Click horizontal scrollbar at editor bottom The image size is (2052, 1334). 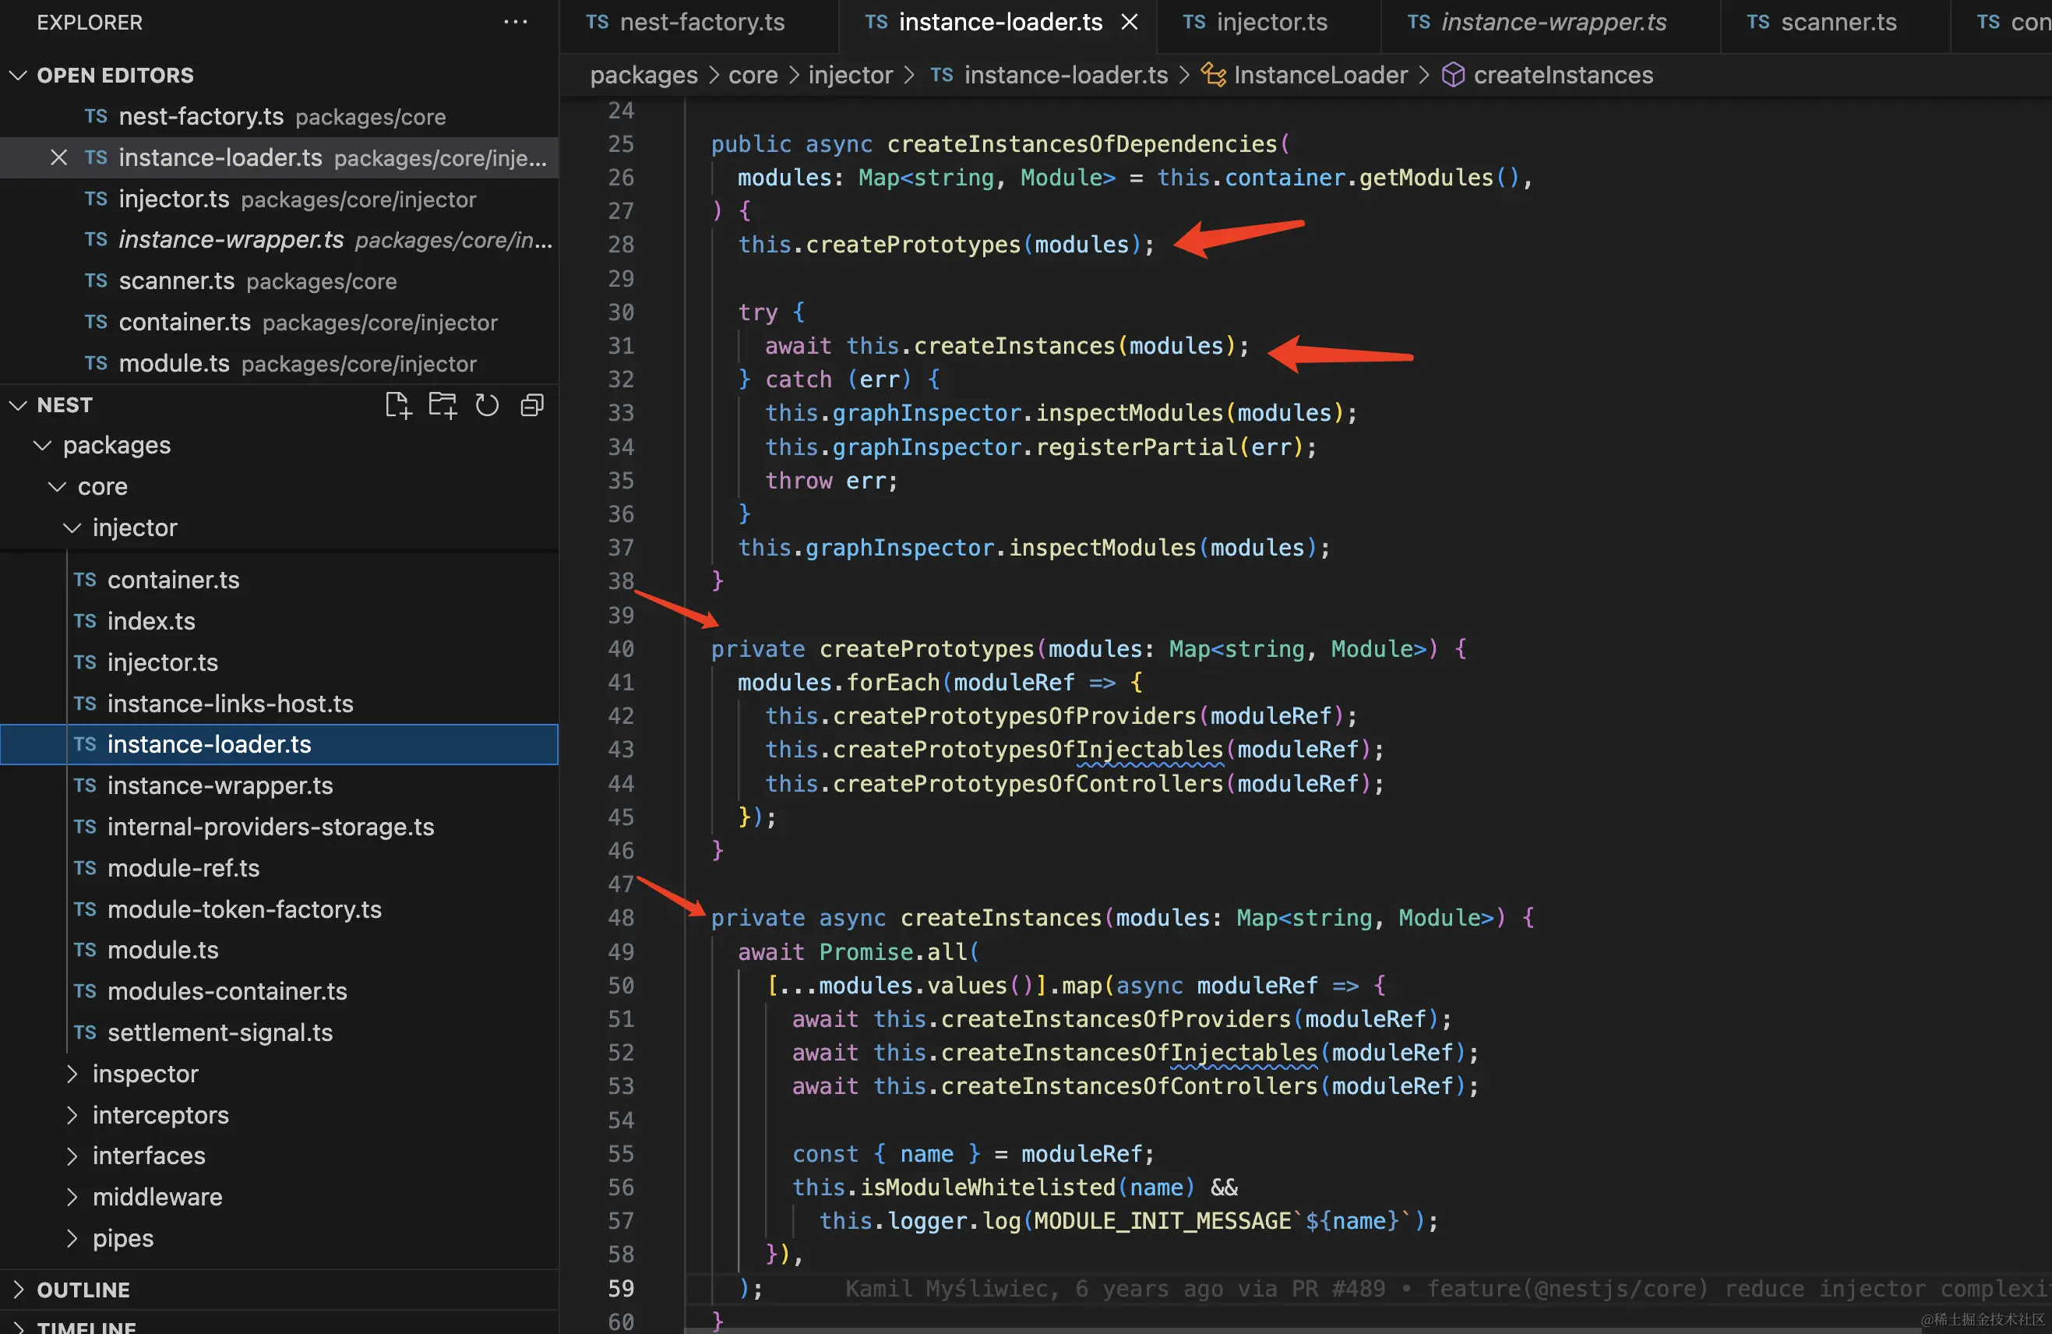(1302, 1331)
